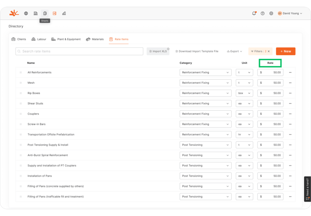Screen dimensions: 311x216
Task: Open the more options menu for Mesh
Action: [x=290, y=83]
